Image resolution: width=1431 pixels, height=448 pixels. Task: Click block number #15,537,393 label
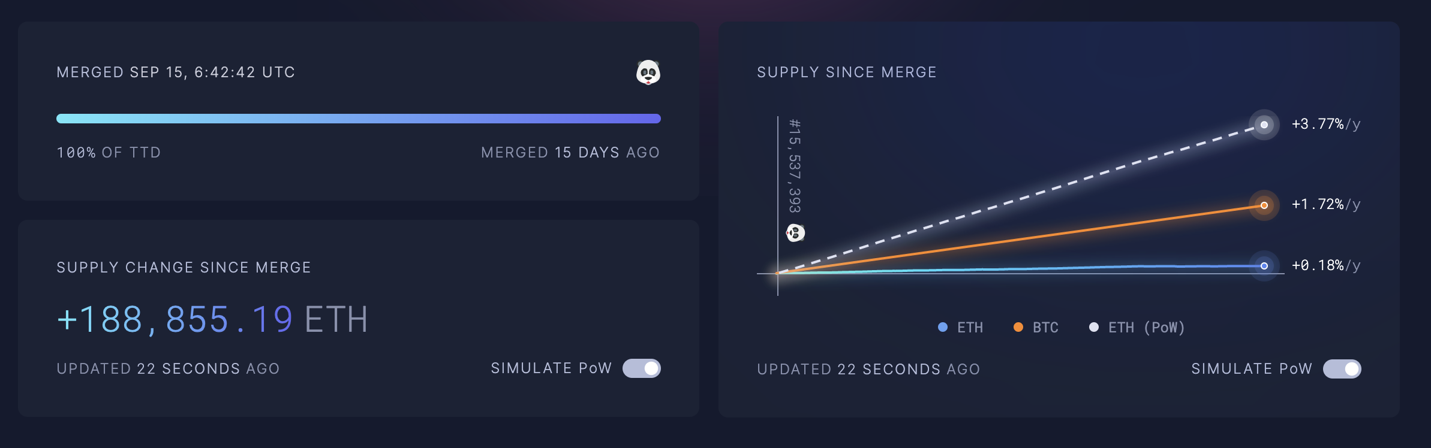click(794, 166)
